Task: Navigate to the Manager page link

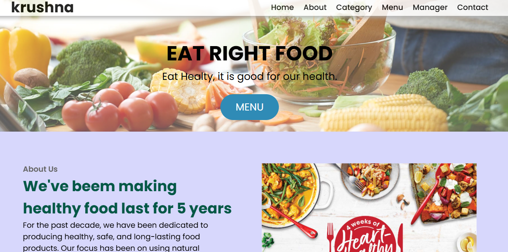Action: 430,7
